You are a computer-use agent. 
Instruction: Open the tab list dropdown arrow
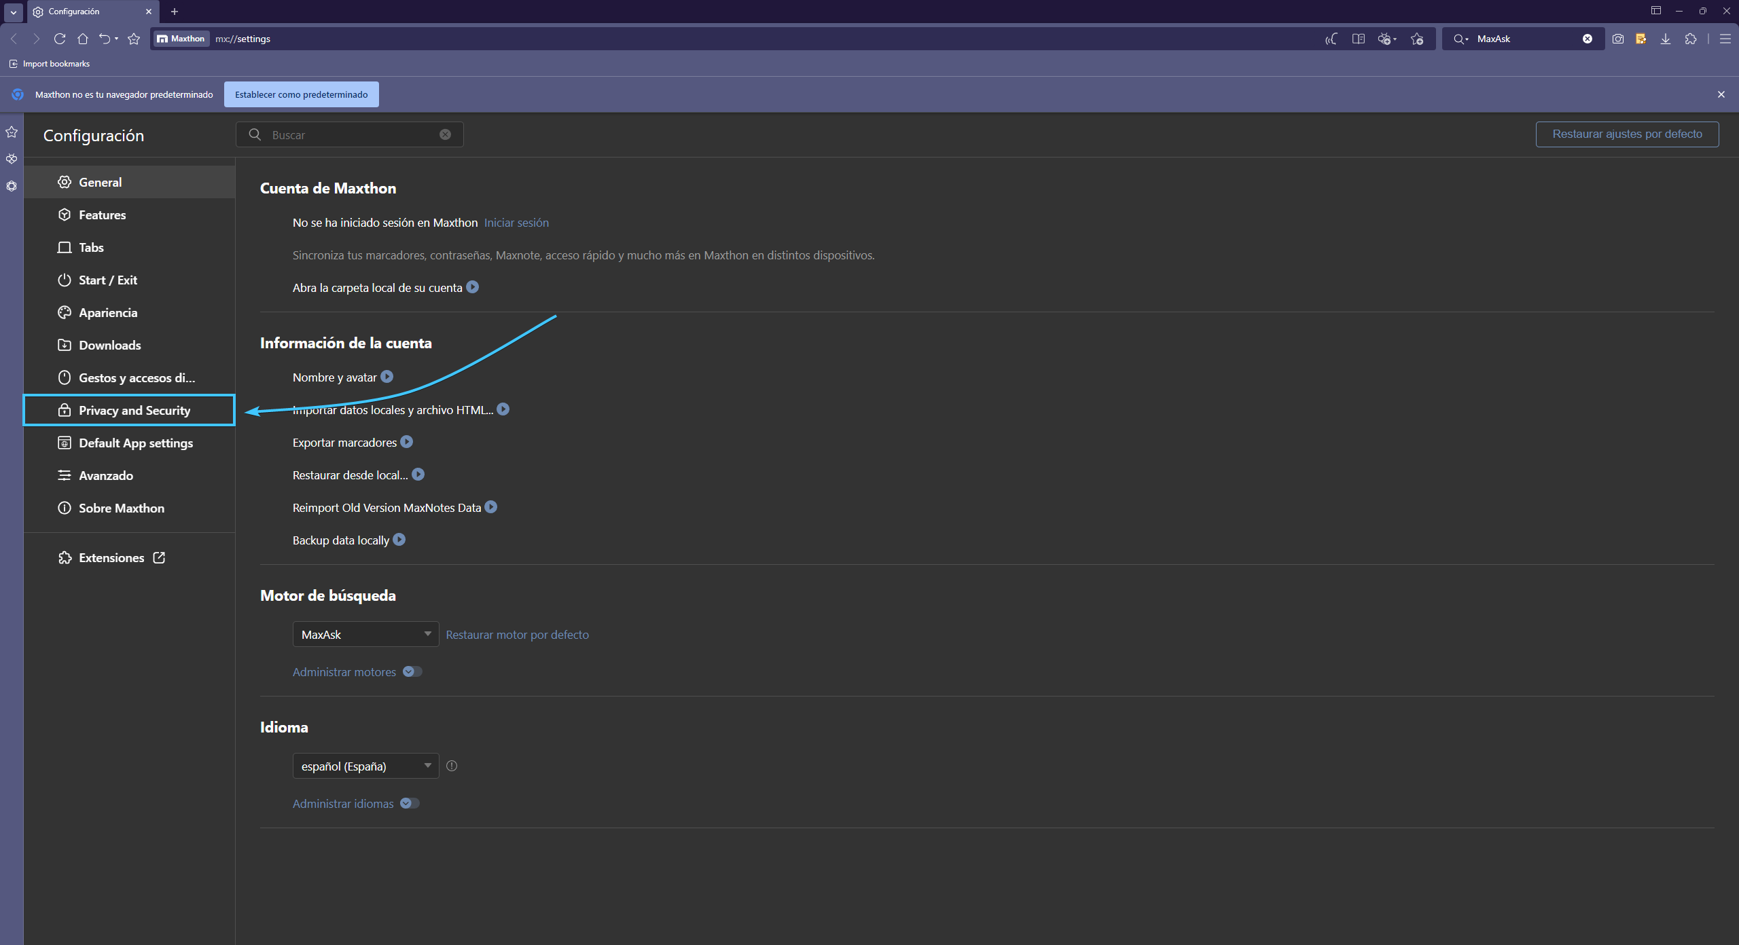[x=14, y=12]
